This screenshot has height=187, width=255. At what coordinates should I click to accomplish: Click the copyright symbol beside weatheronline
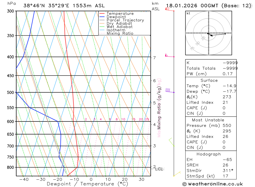184,184
